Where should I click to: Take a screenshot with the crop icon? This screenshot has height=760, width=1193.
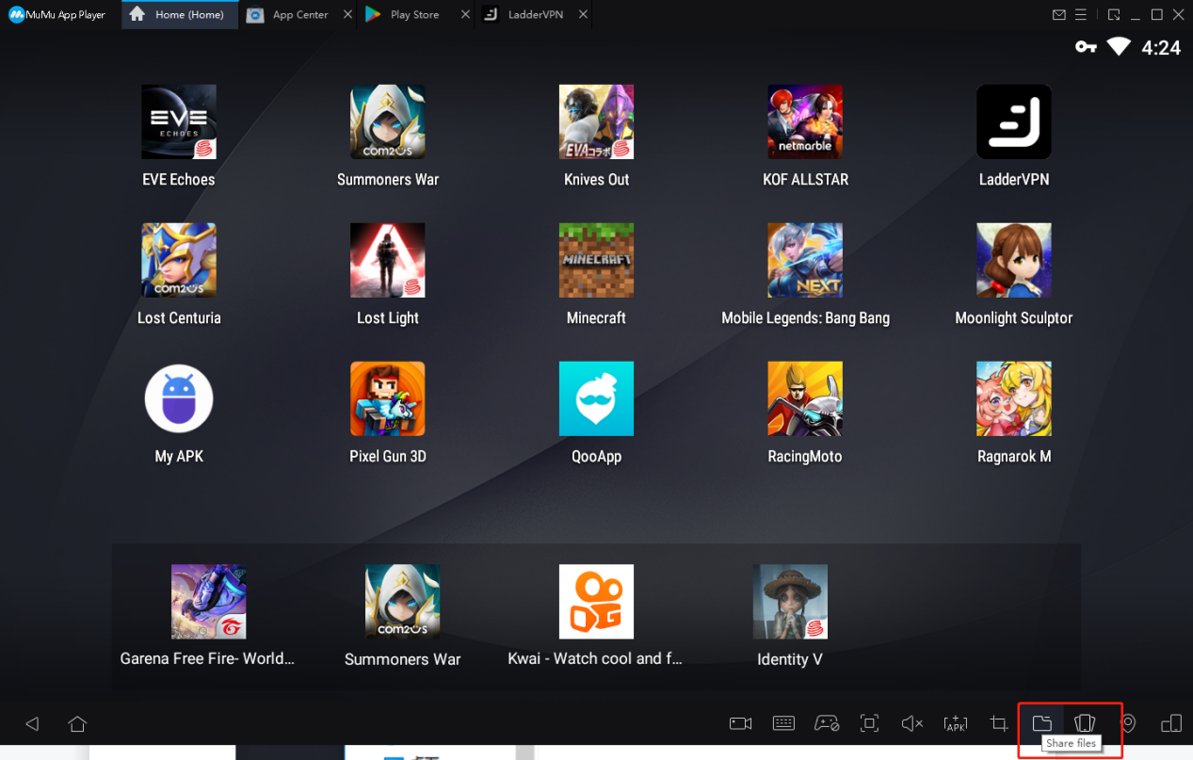tap(998, 723)
